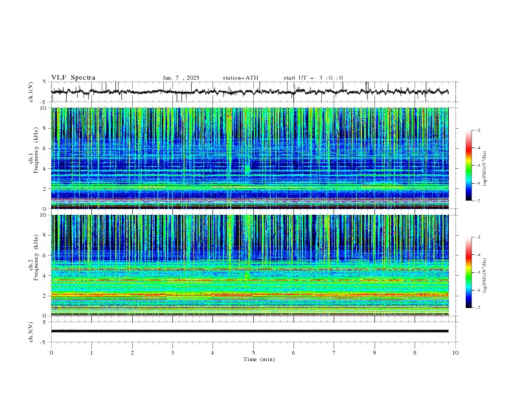Image resolution: width=513 pixels, height=396 pixels.
Task: Click the time axis tick label "6"
Action: (x=293, y=353)
